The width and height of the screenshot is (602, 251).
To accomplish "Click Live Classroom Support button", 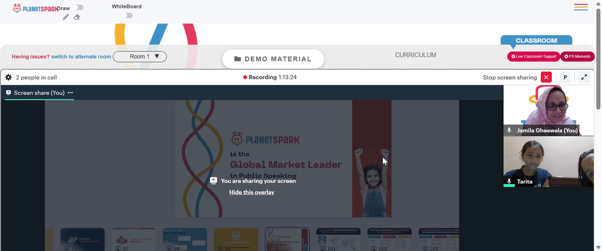I will [x=533, y=57].
